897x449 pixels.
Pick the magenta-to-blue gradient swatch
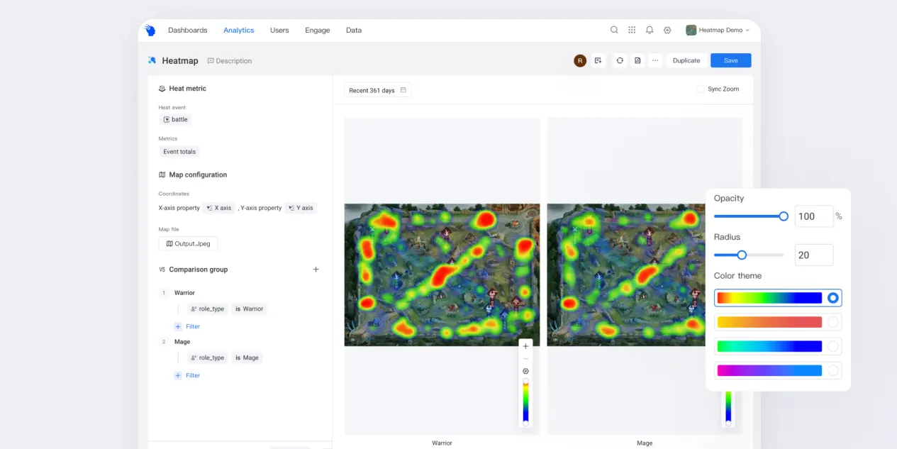click(x=769, y=370)
